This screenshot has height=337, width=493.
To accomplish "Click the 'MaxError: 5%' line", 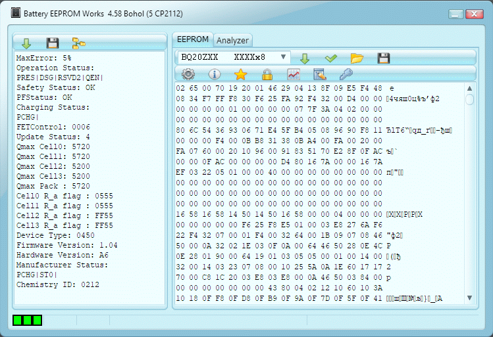I will (x=43, y=58).
